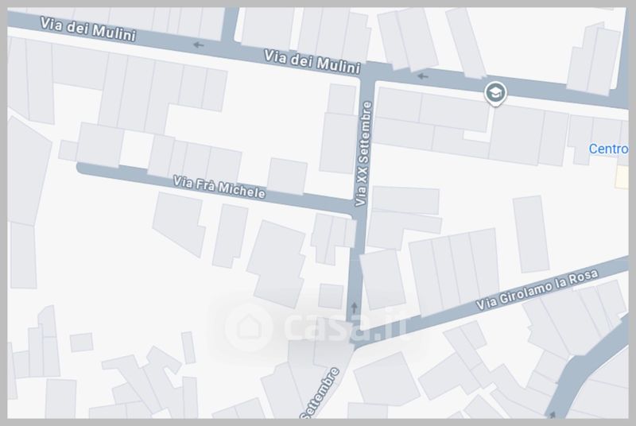Viewport: 636px width, 426px height.
Task: Click the casa.it house logo icon
Action: tap(248, 327)
